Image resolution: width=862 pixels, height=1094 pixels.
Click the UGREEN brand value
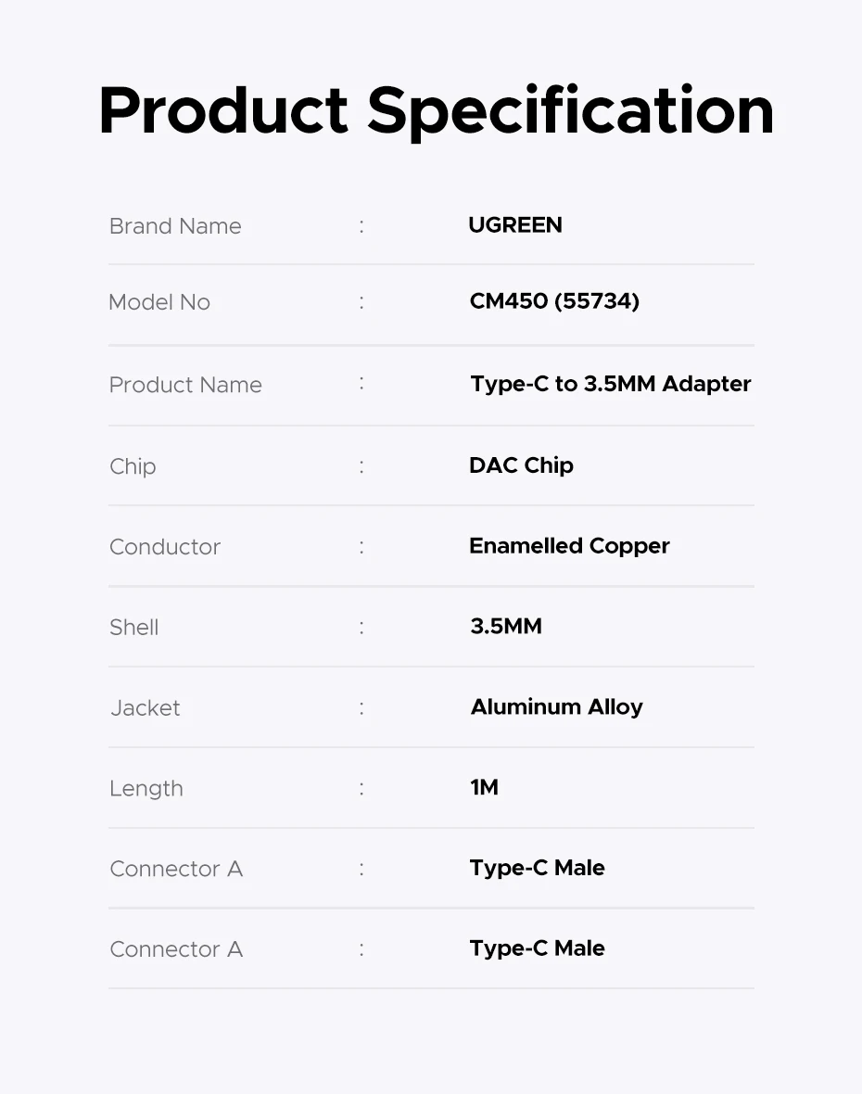coord(515,225)
